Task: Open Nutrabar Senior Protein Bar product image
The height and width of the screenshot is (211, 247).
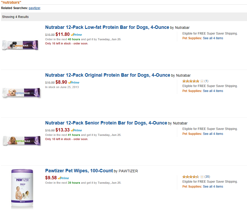Action: pos(22,141)
